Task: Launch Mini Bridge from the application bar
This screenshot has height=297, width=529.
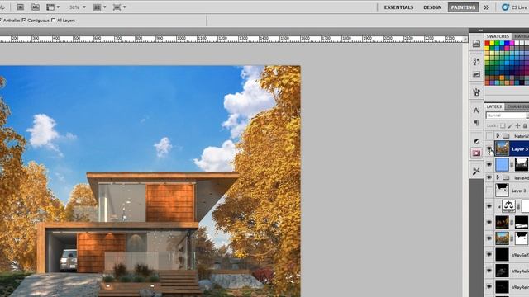Action: 36,7
